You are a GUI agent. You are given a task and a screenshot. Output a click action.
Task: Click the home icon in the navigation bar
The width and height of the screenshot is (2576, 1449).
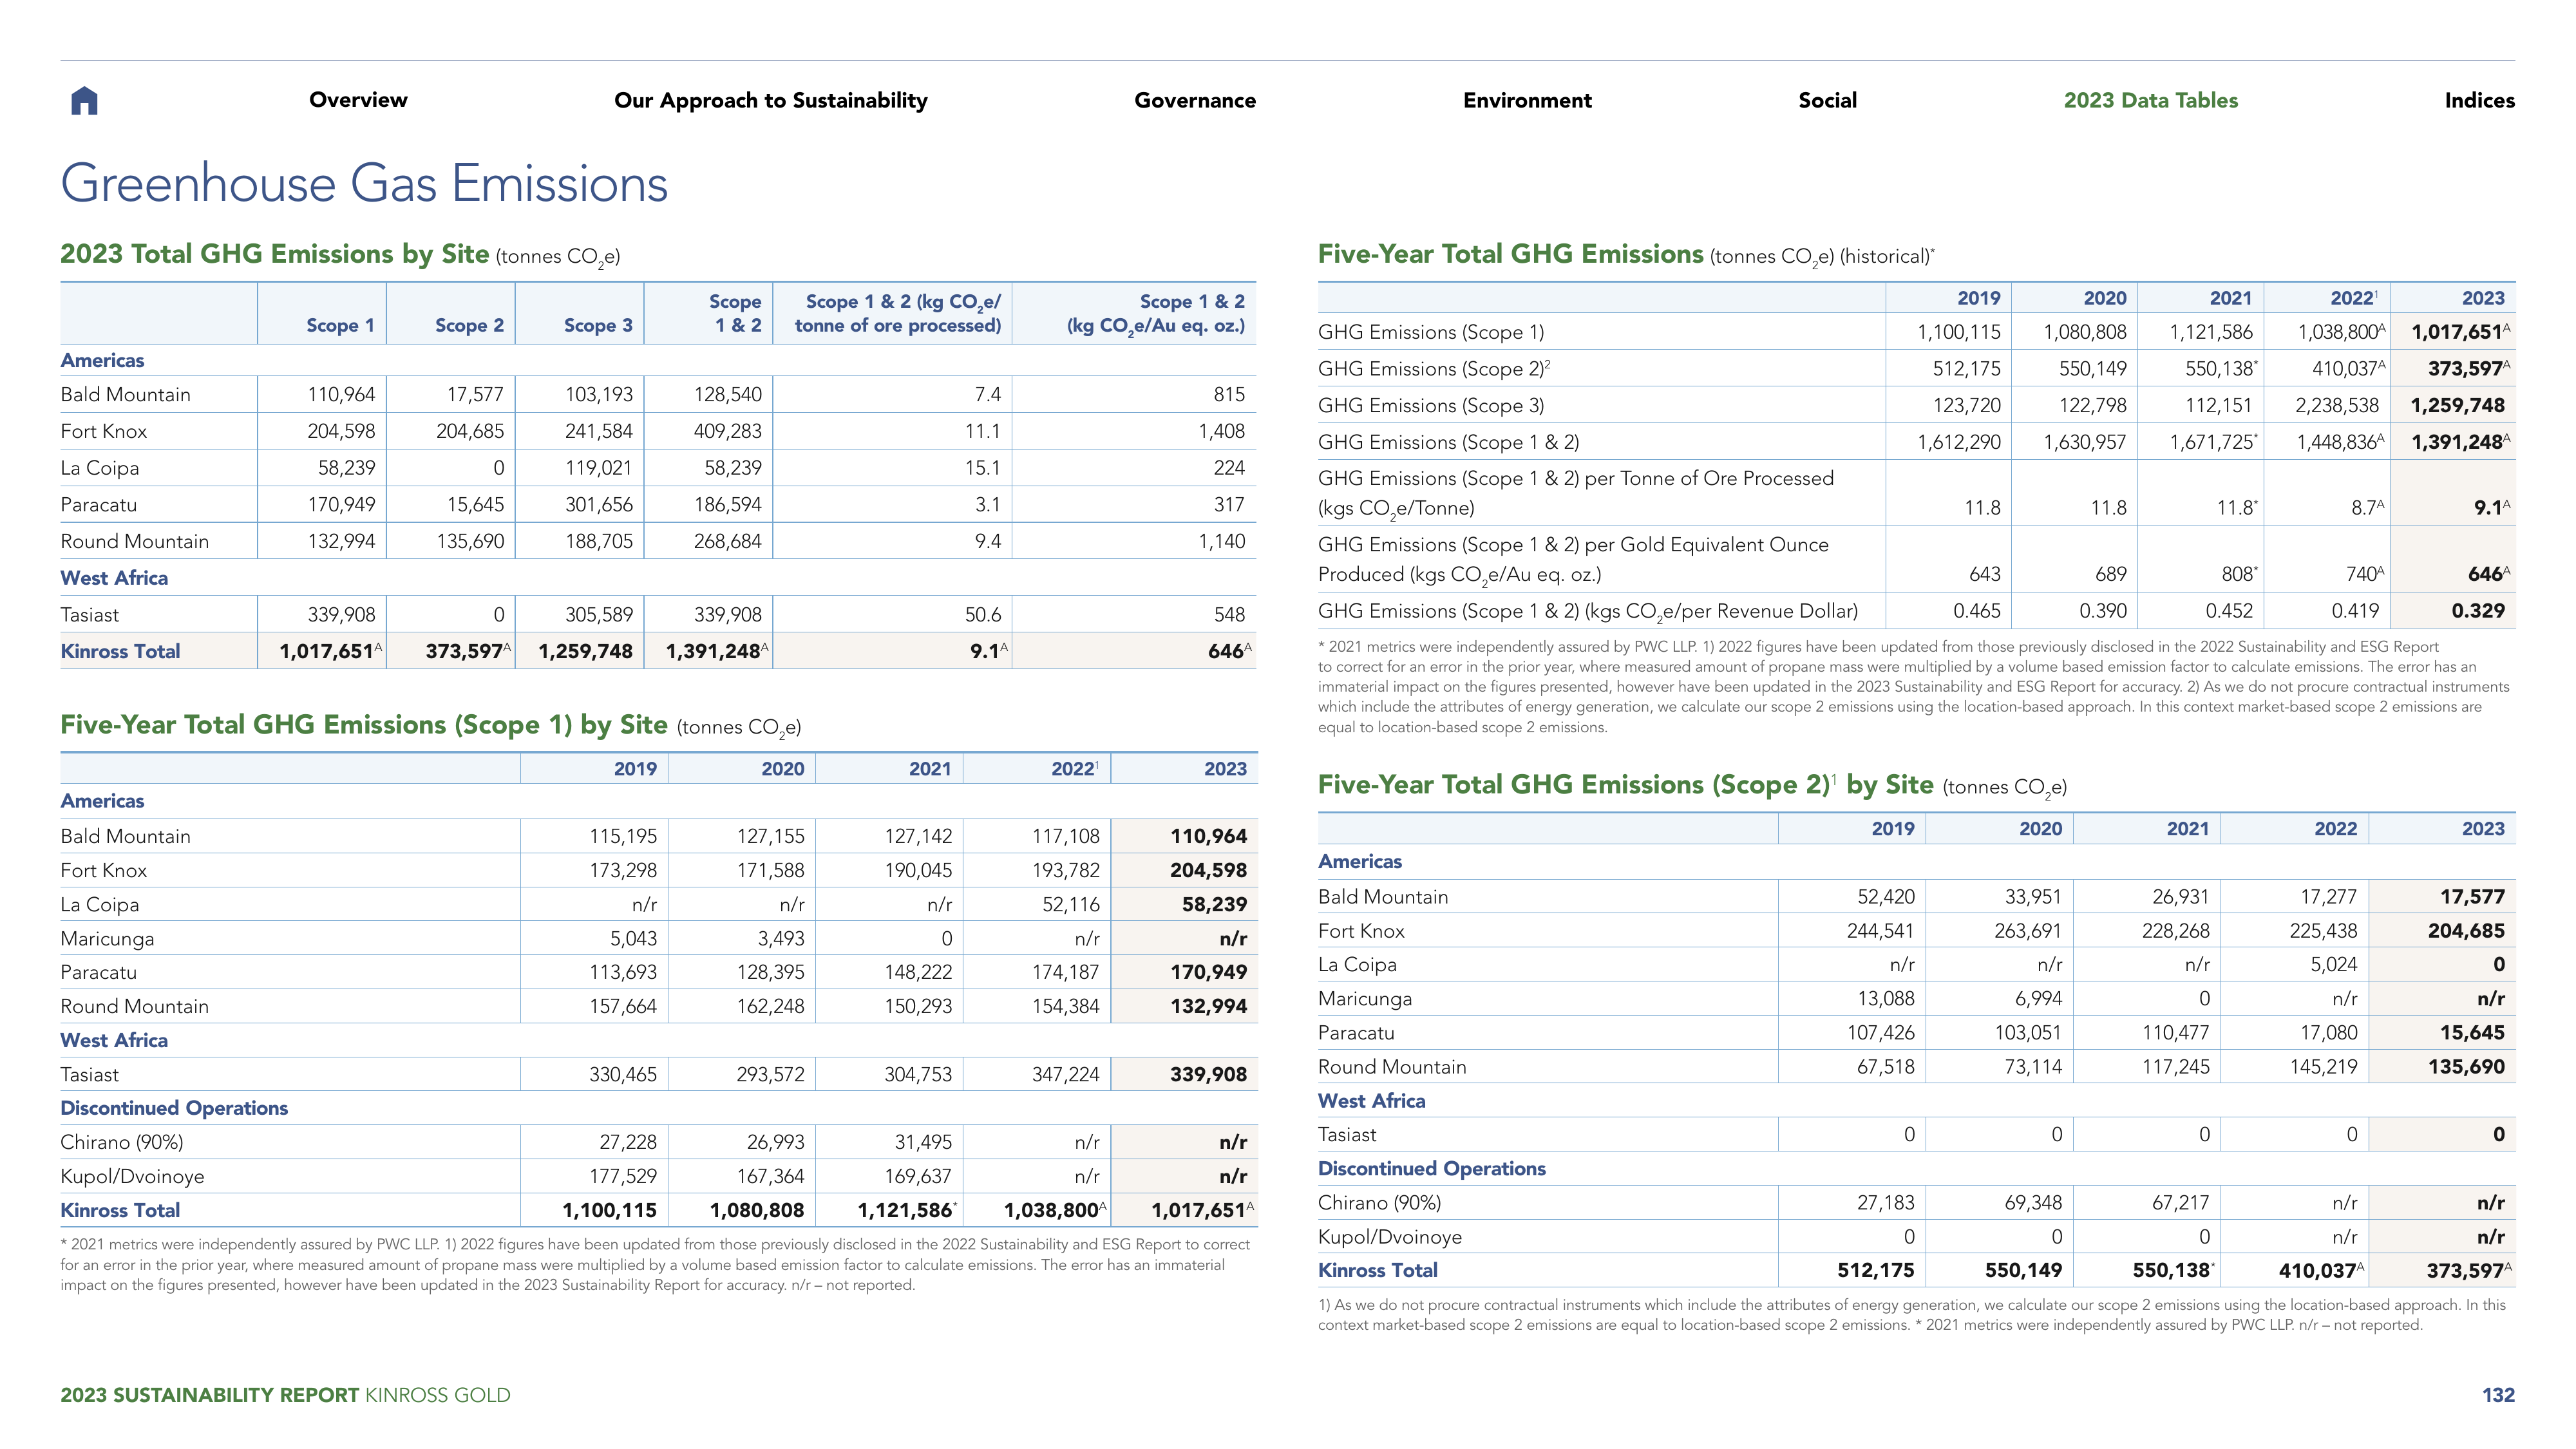pyautogui.click(x=84, y=100)
